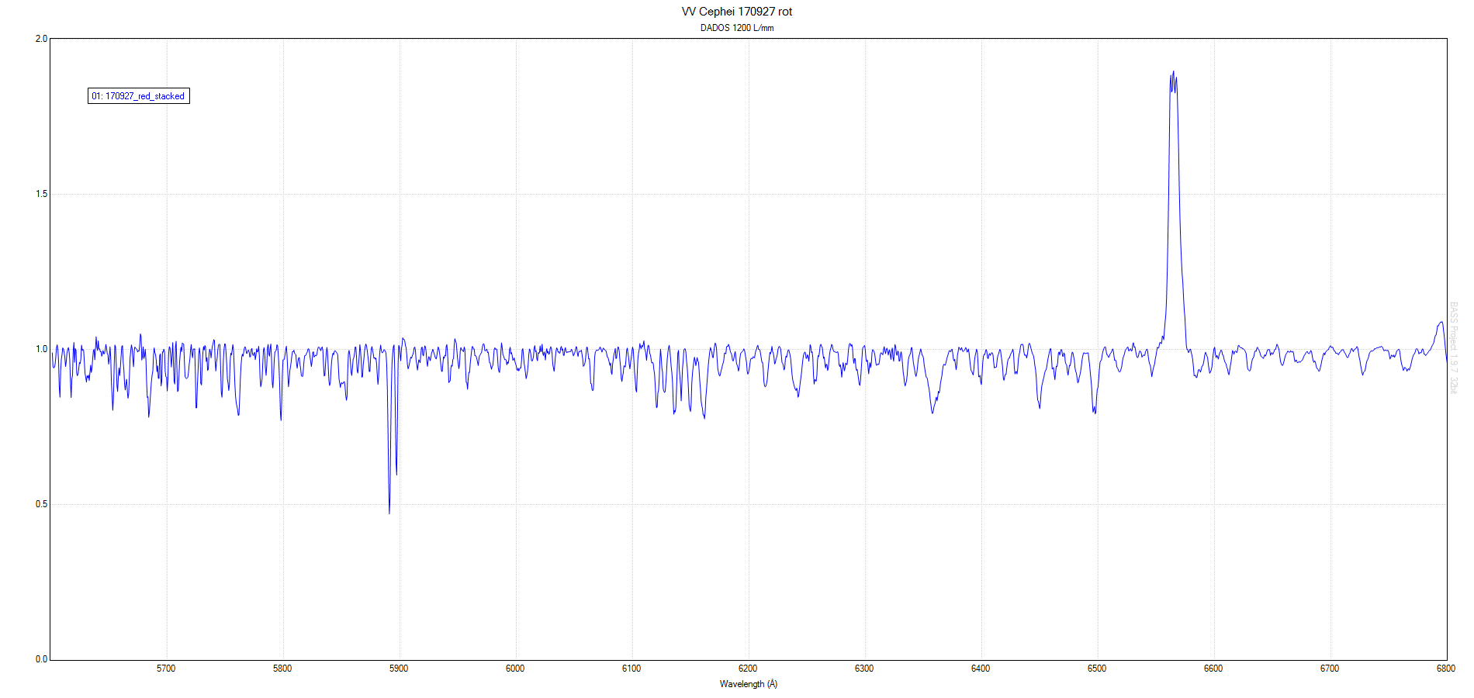
Task: Select the 6500 x-axis tick label
Action: (x=1097, y=669)
